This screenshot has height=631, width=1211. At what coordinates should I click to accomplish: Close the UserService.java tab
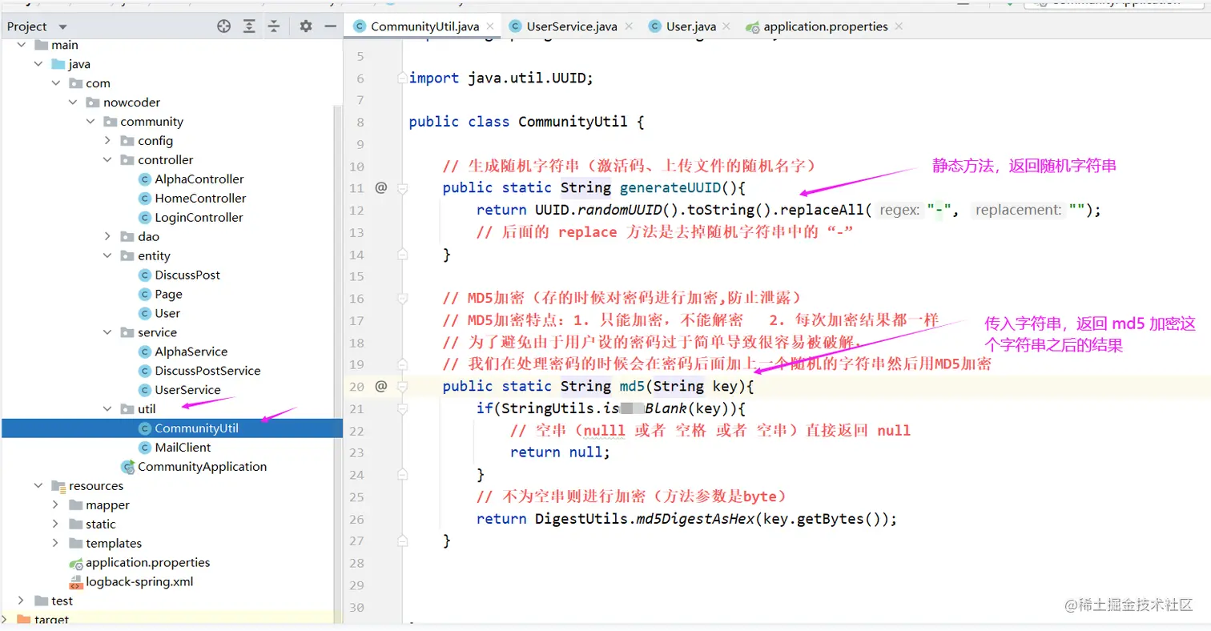point(629,26)
